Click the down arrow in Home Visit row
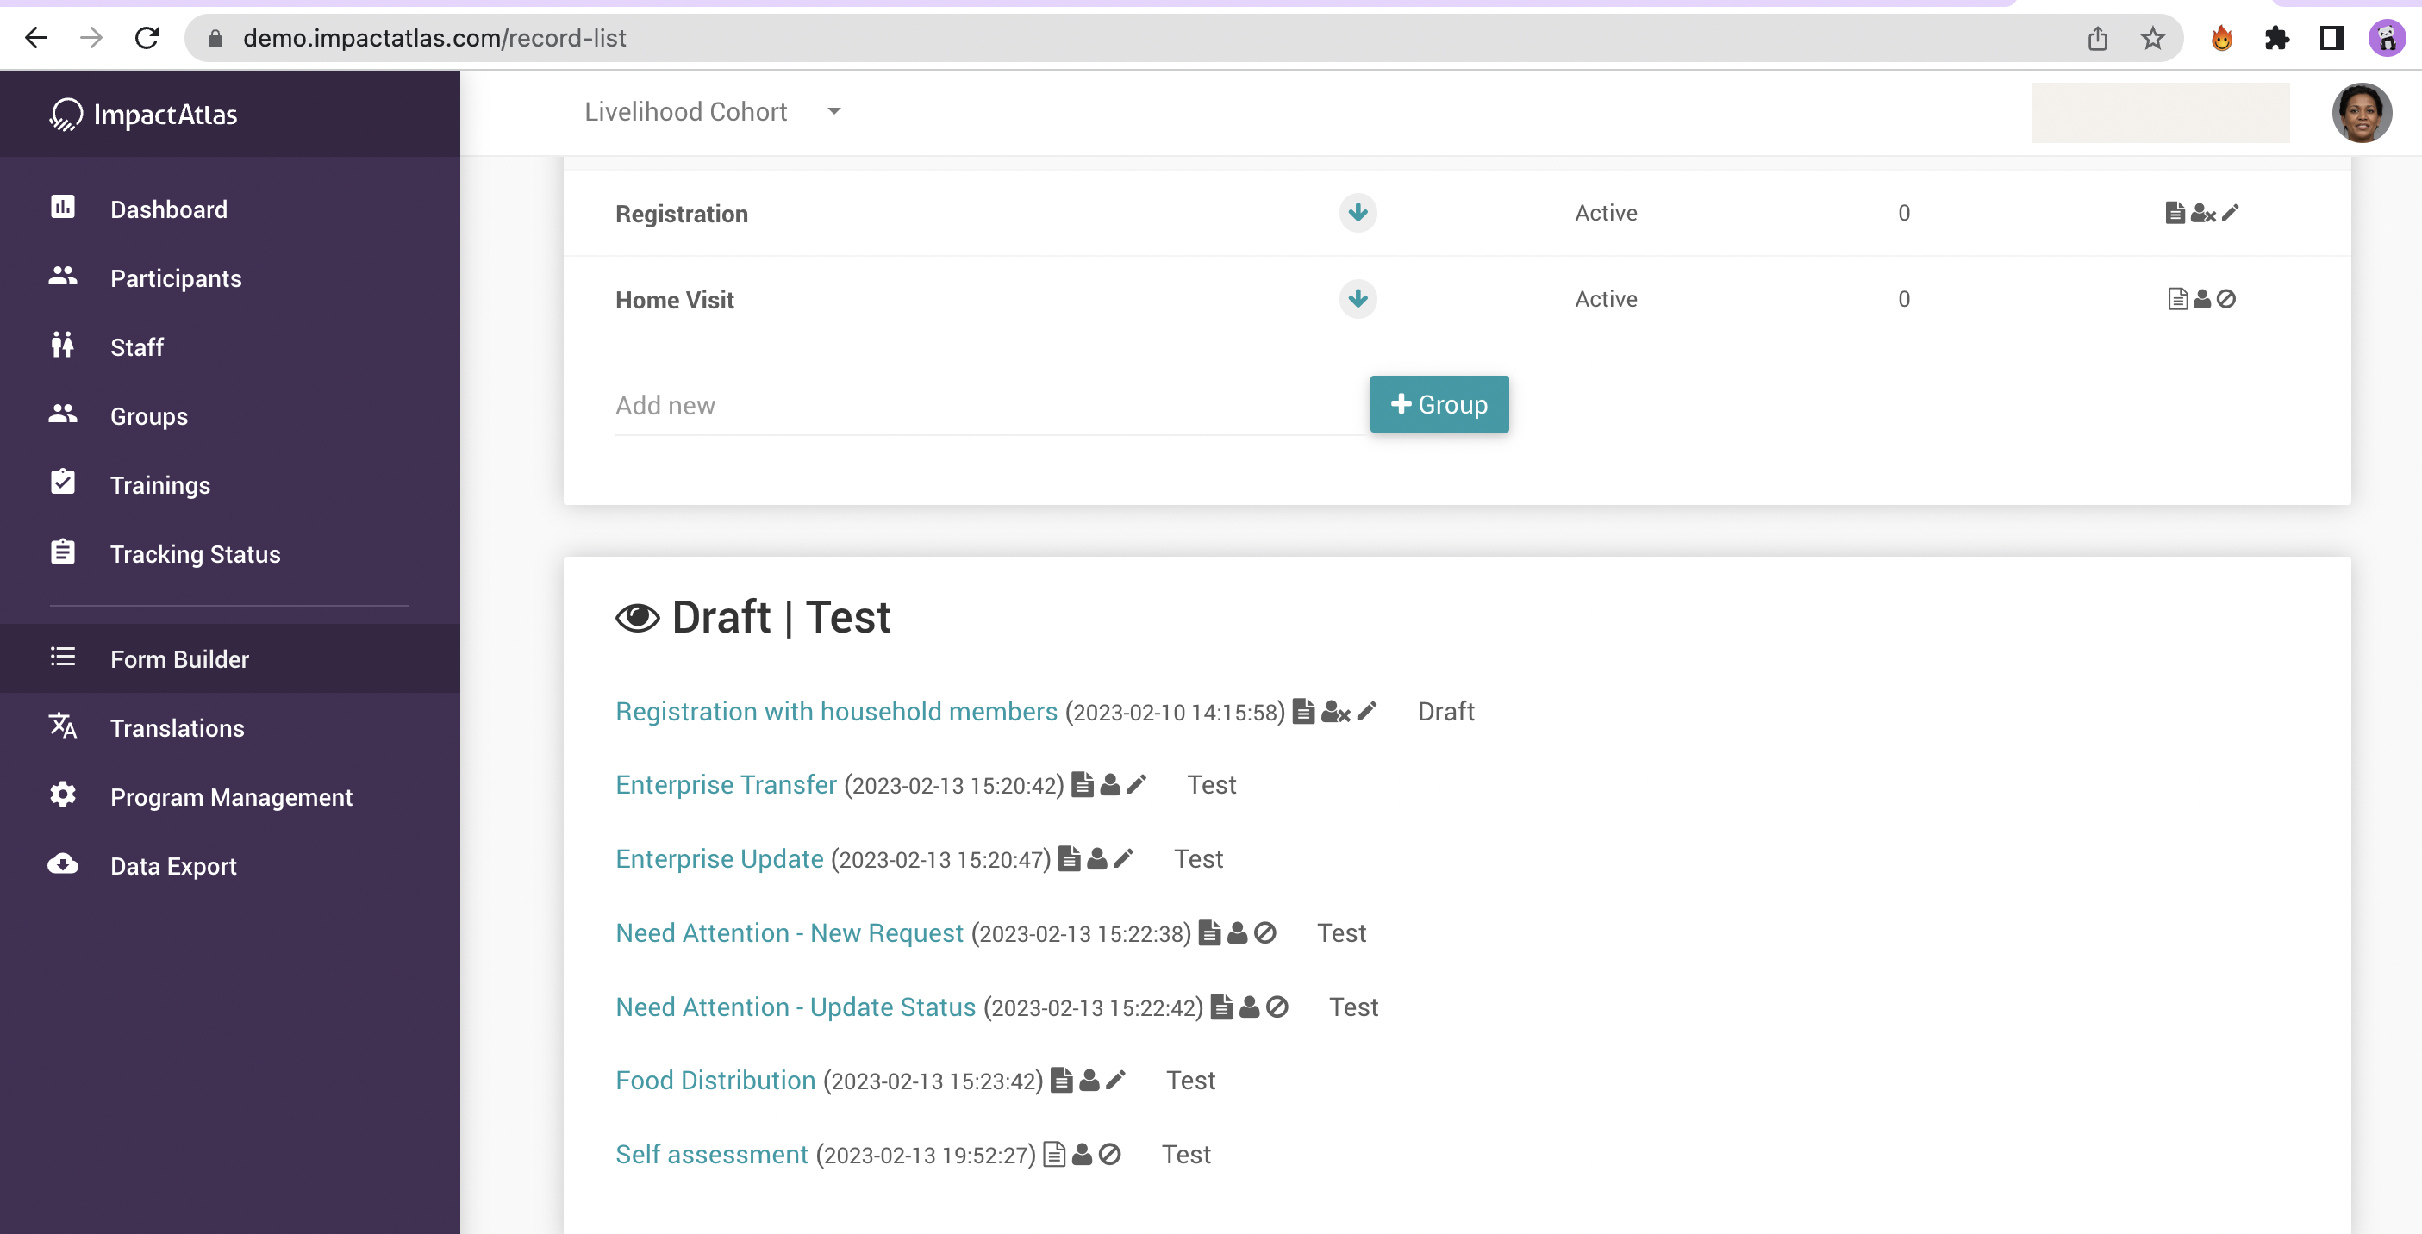Image resolution: width=2422 pixels, height=1234 pixels. [1358, 299]
